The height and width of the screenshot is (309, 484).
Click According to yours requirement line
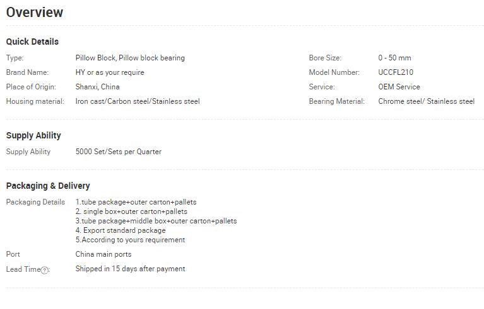point(130,240)
